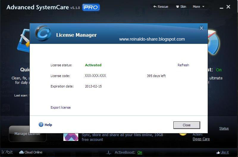The width and height of the screenshot is (238, 157).
Task: Click the IObit logo
Action: [x=7, y=152]
